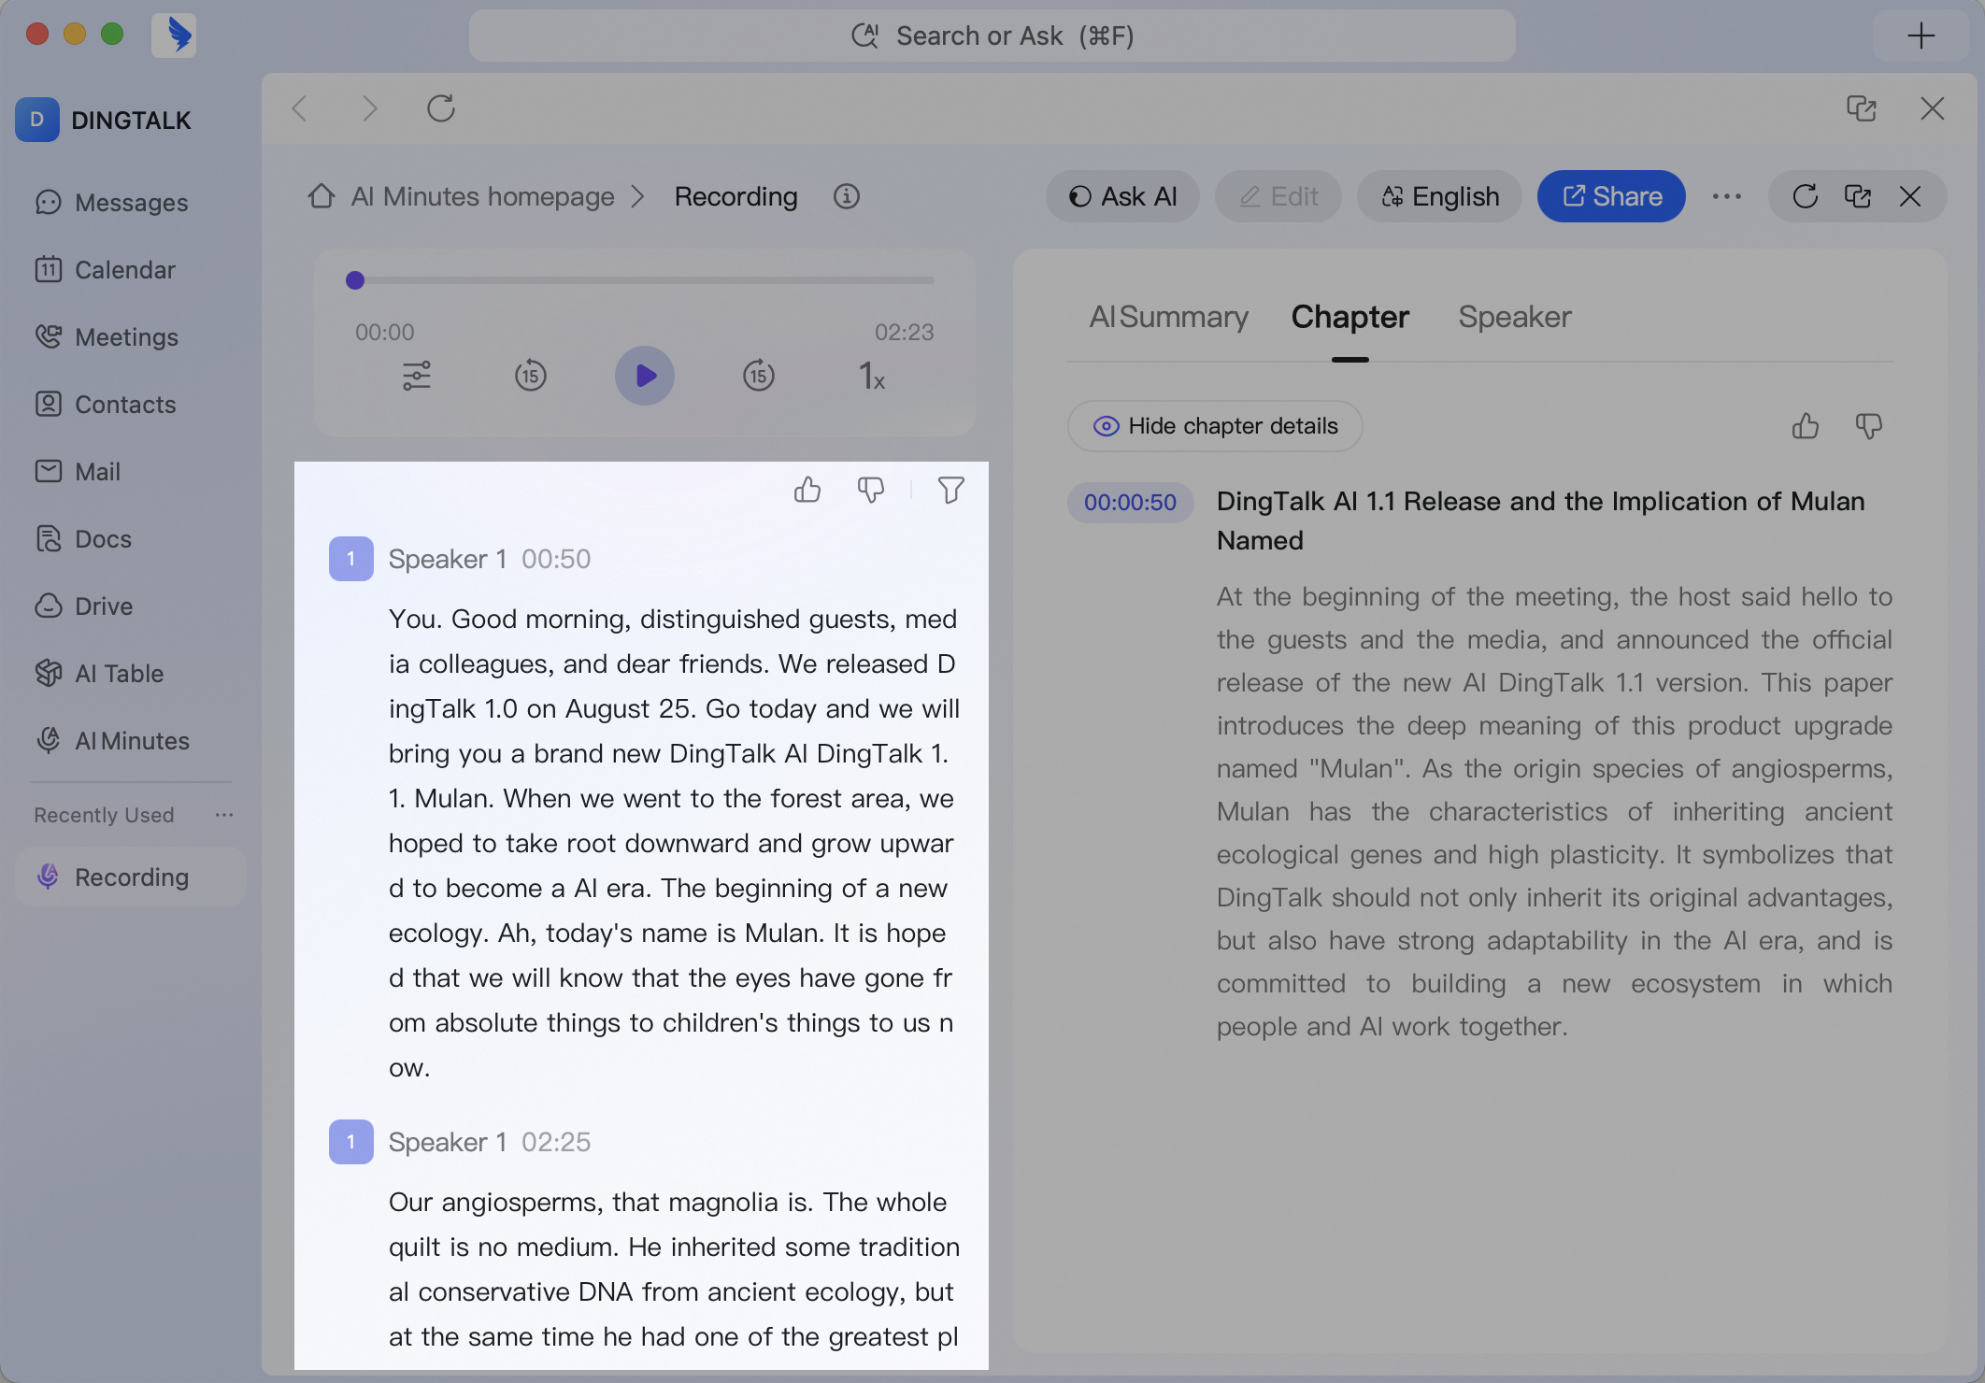Open Calendar in the sidebar

coord(131,270)
